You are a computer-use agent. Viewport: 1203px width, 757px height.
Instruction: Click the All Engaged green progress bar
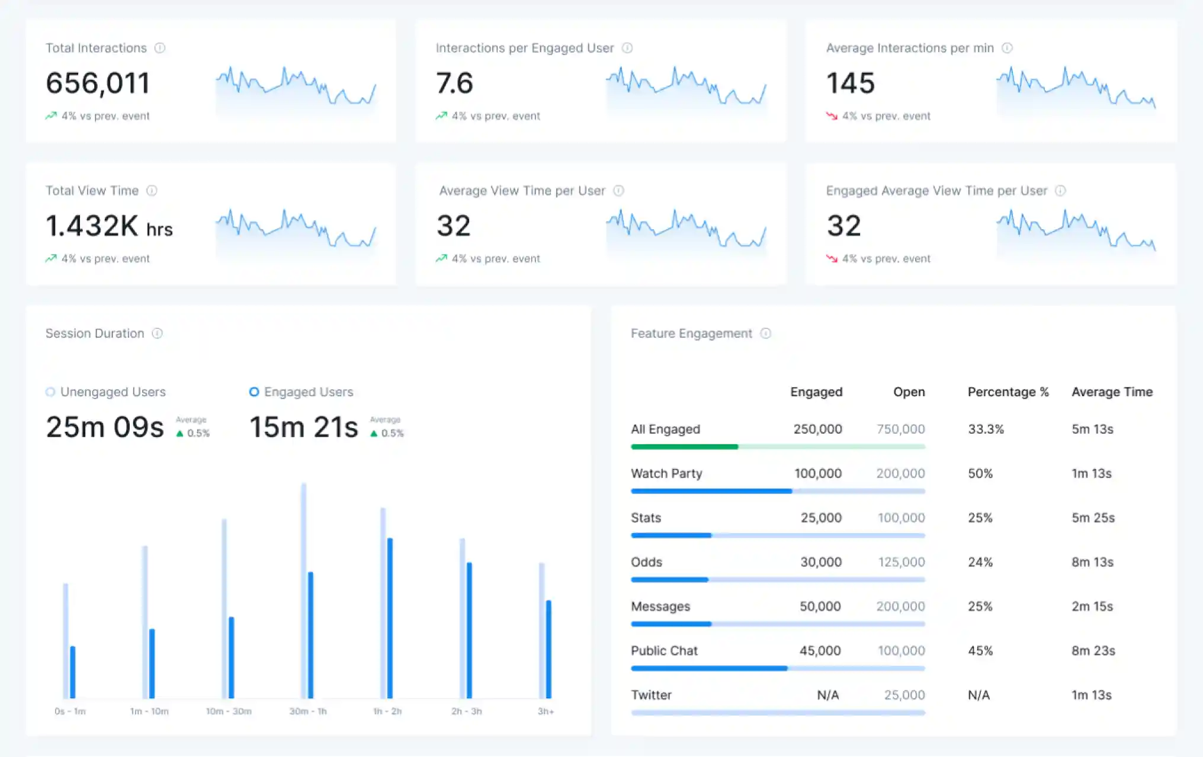tap(685, 447)
